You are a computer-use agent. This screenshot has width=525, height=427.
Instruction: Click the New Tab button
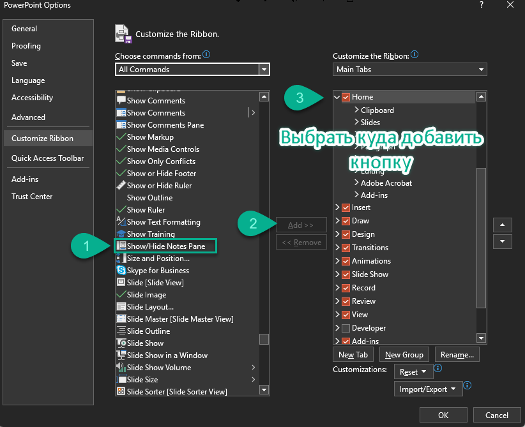[x=353, y=355]
